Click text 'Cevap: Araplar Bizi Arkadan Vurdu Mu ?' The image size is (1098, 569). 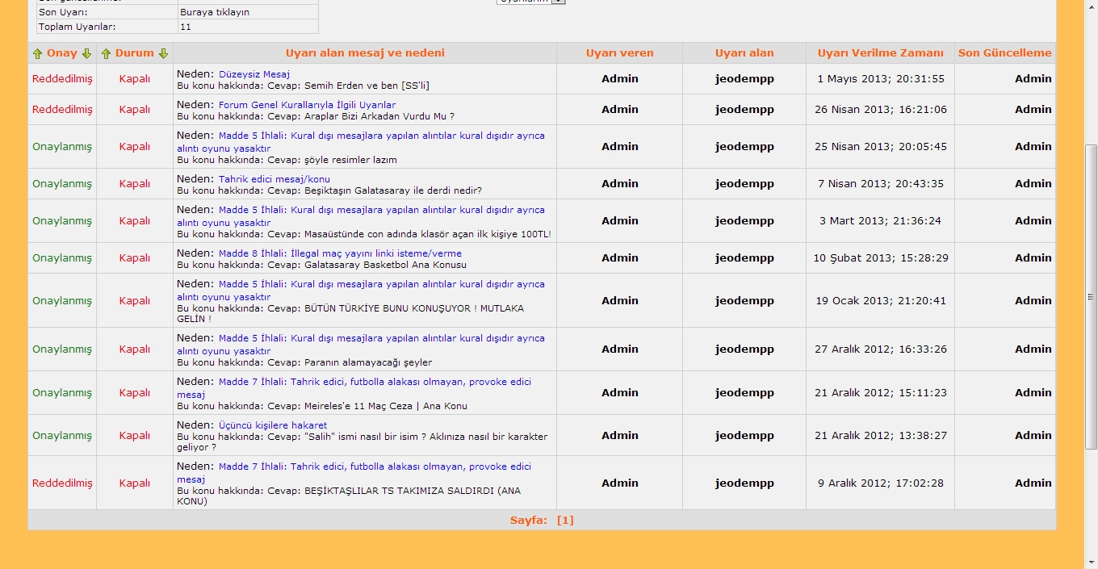361,116
